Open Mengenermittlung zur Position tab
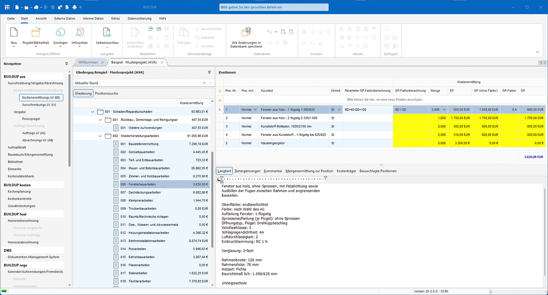The height and width of the screenshot is (295, 548). (x=309, y=171)
